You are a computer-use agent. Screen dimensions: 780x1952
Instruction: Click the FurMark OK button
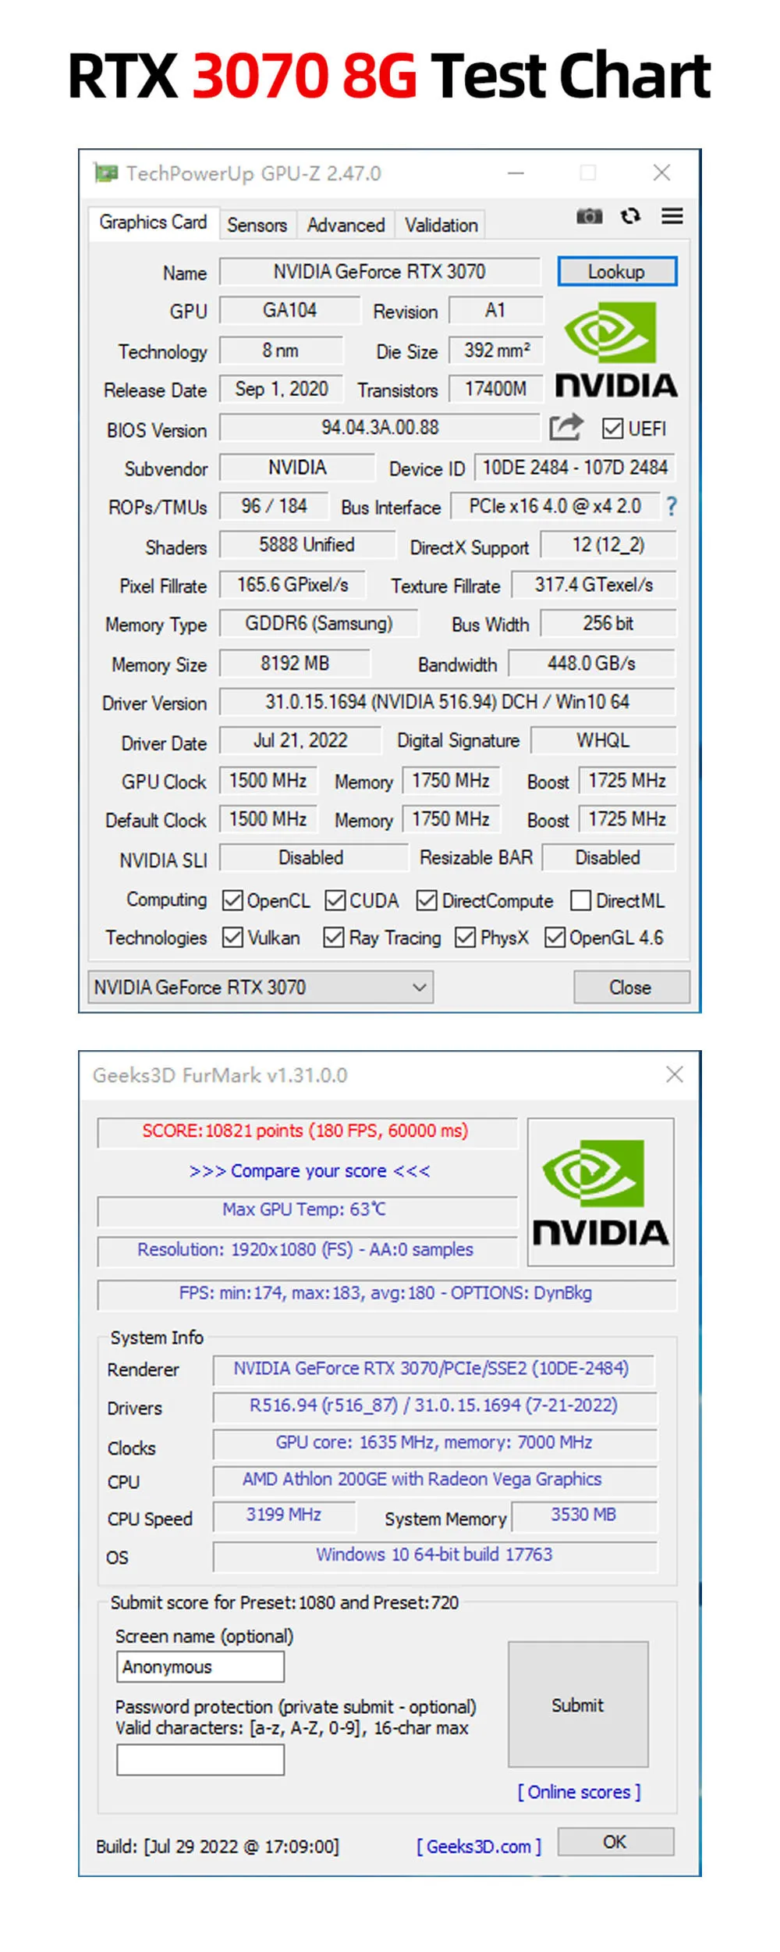coord(615,1842)
